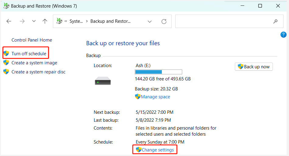This screenshot has width=289, height=156.
Task: Click the 'Syste...' breadcrumb in address bar
Action: pos(76,22)
